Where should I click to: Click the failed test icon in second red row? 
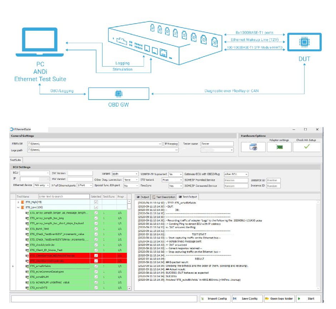tap(27, 261)
